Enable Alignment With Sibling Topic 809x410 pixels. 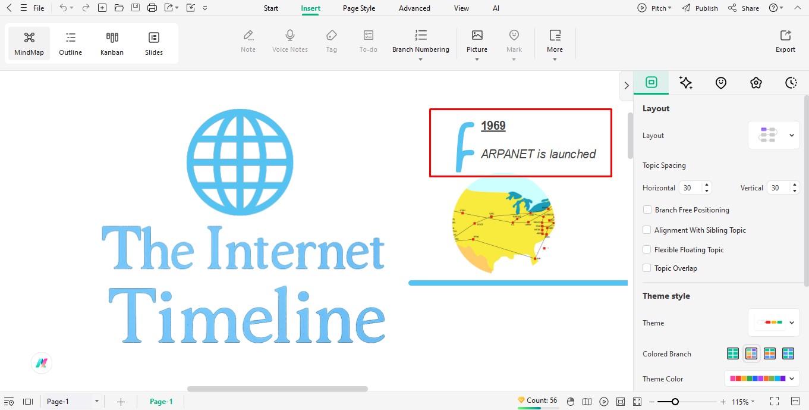(x=647, y=230)
